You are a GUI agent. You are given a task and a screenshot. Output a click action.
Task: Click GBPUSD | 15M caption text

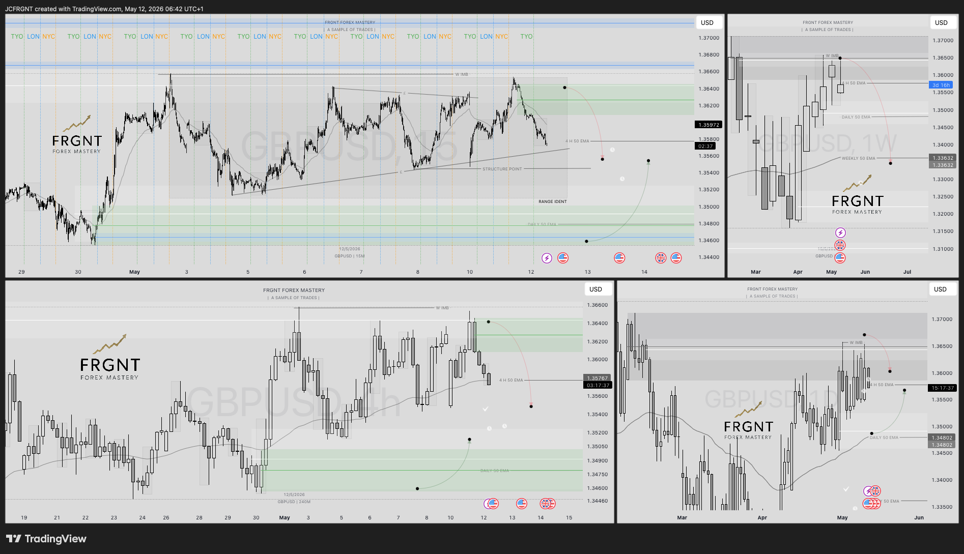click(349, 256)
